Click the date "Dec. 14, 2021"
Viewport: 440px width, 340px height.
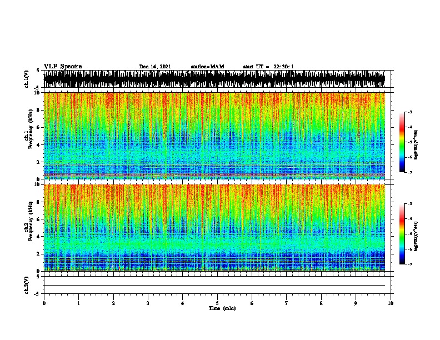coord(155,67)
